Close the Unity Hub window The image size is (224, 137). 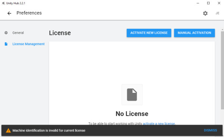(x=219, y=3)
